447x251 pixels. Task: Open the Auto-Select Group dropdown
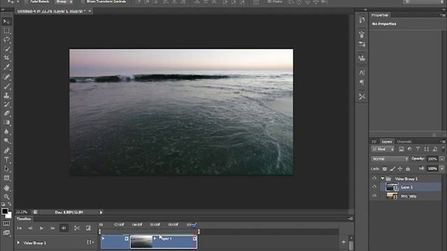[x=64, y=1]
